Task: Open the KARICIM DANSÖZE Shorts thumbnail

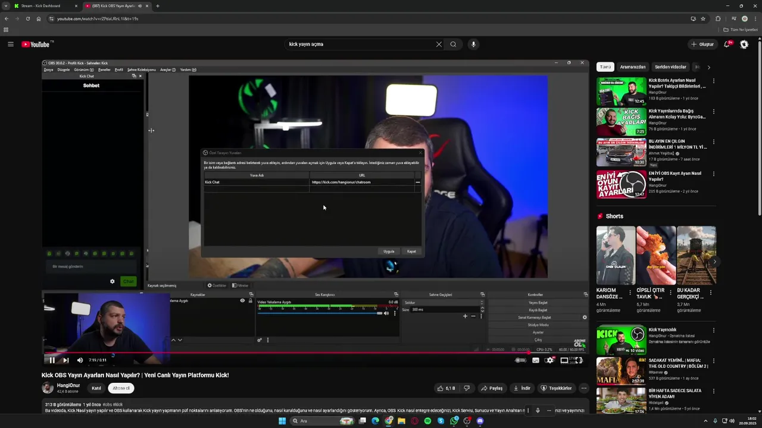Action: click(x=616, y=255)
